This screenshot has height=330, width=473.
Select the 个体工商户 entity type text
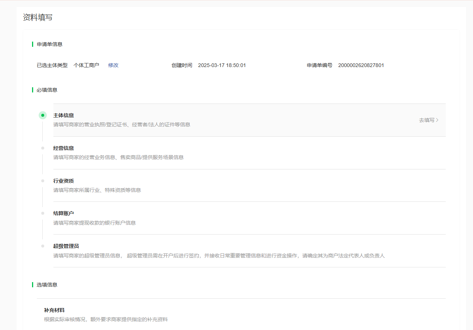(x=87, y=65)
